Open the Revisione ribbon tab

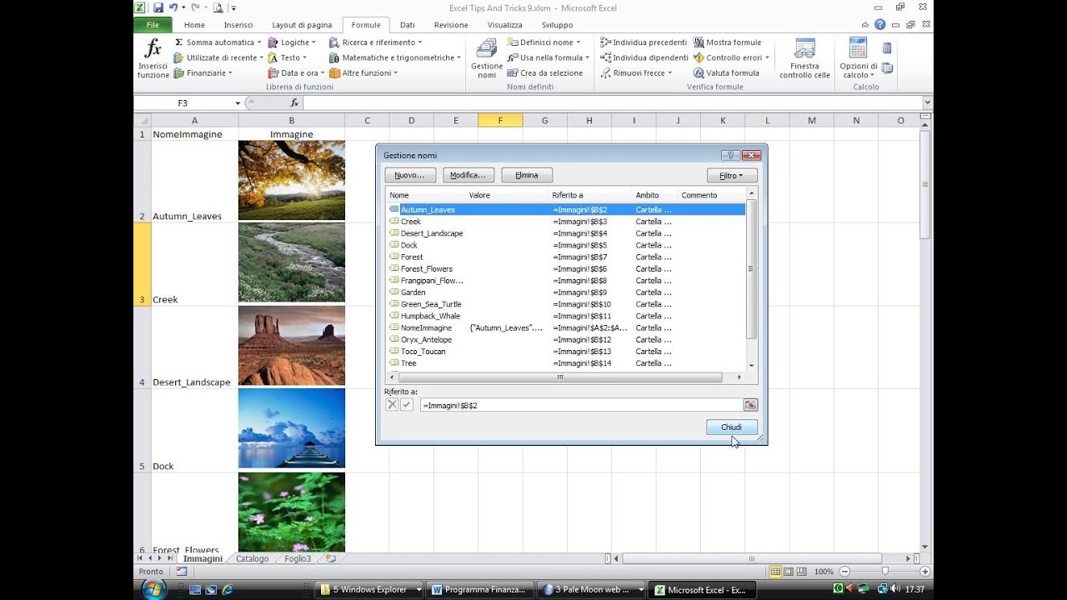click(x=451, y=25)
